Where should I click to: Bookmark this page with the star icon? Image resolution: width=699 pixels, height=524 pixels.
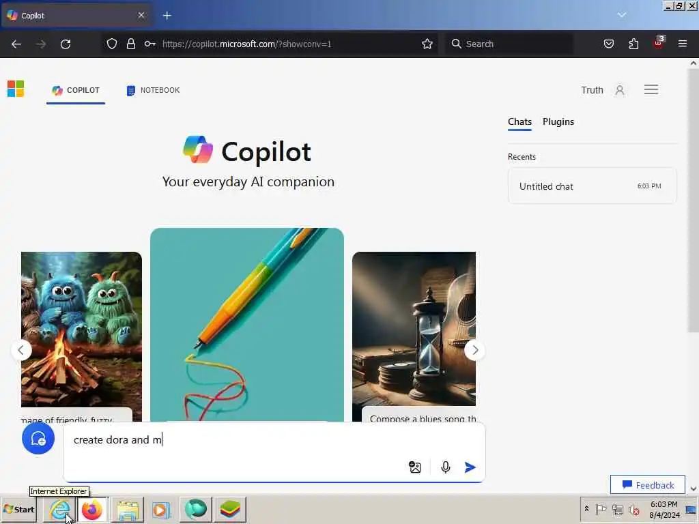coord(427,44)
